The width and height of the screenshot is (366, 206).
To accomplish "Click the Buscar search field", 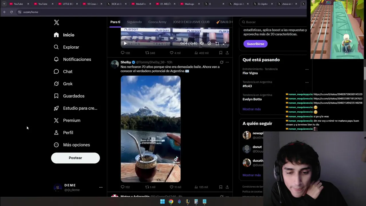I will [x=273, y=22].
